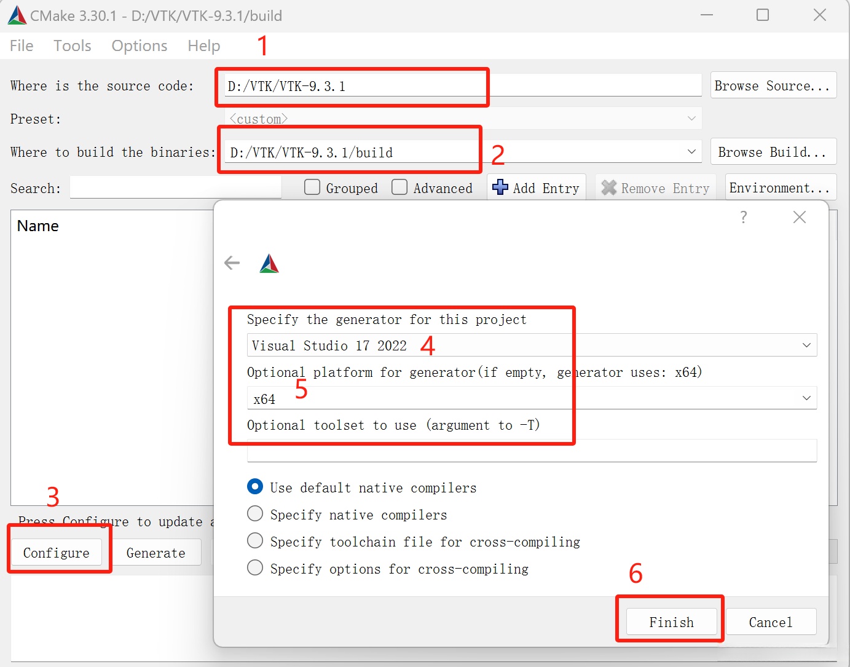The image size is (850, 667).
Task: Minimize the CMake window
Action: (707, 15)
